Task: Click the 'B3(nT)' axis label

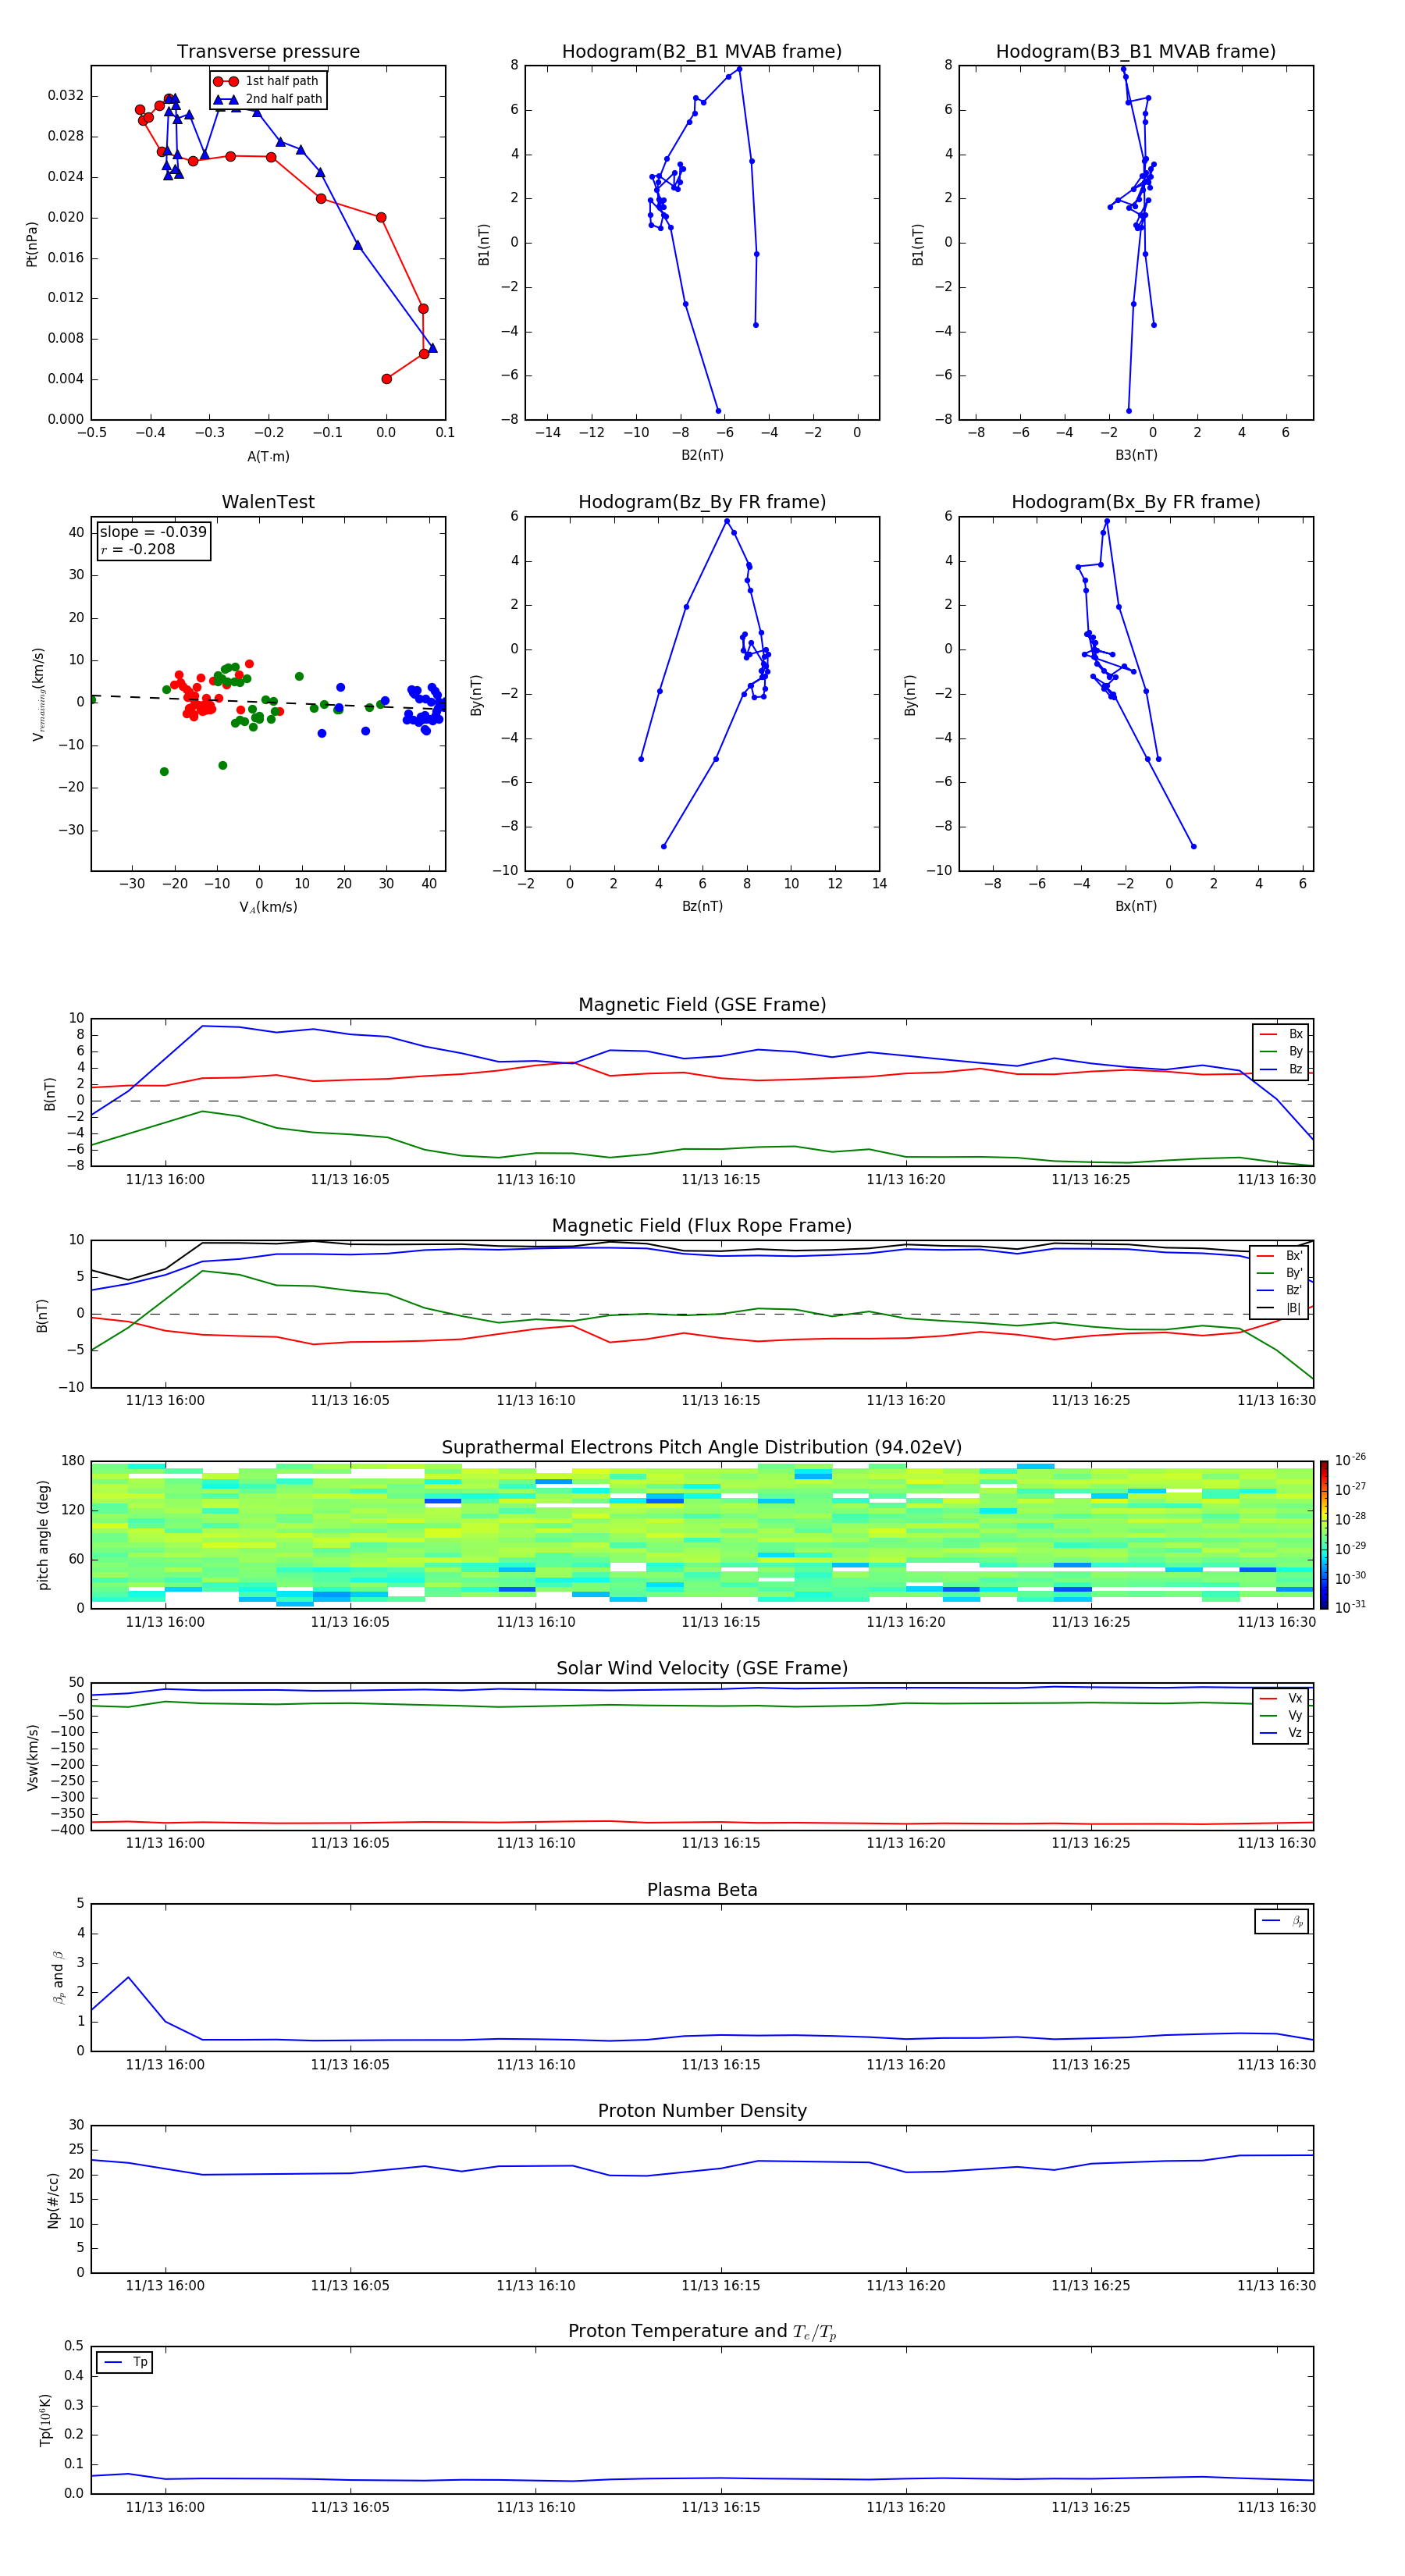Action: point(1136,455)
